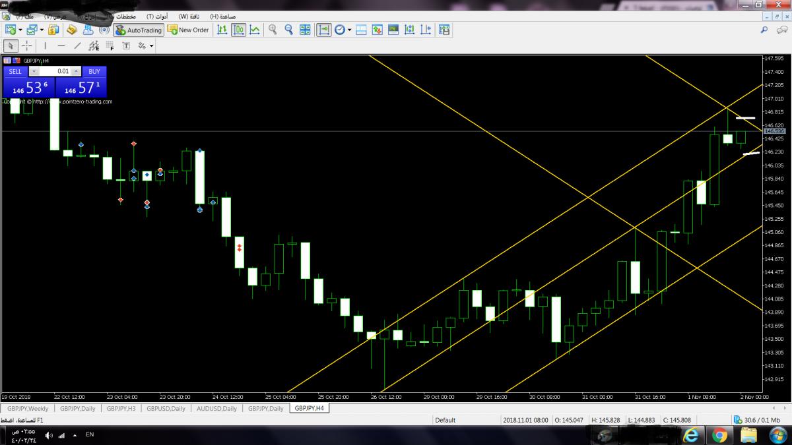This screenshot has width=792, height=445.
Task: Decrease lot volume with down arrow
Action: coord(34,71)
